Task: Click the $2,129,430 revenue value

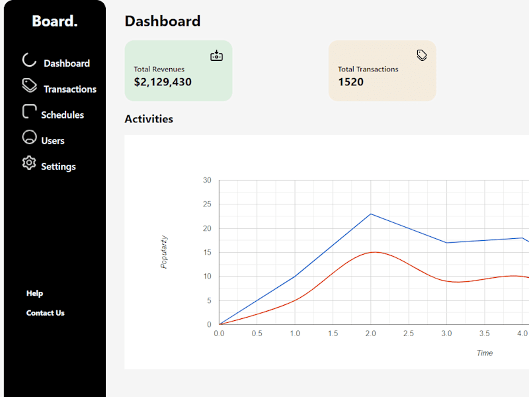Action: tap(163, 82)
